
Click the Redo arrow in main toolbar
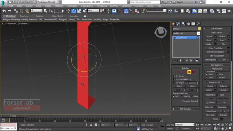click(x=9, y=11)
